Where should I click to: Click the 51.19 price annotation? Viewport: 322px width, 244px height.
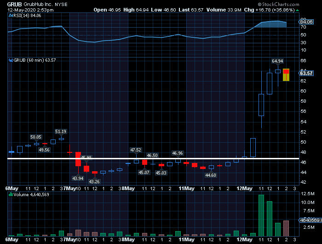coord(61,132)
